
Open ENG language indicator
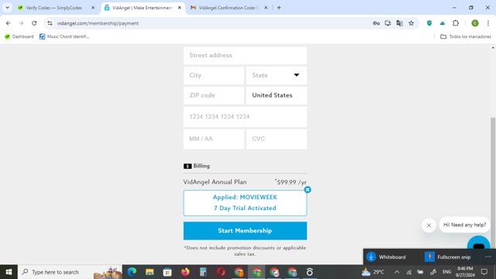pos(446,272)
